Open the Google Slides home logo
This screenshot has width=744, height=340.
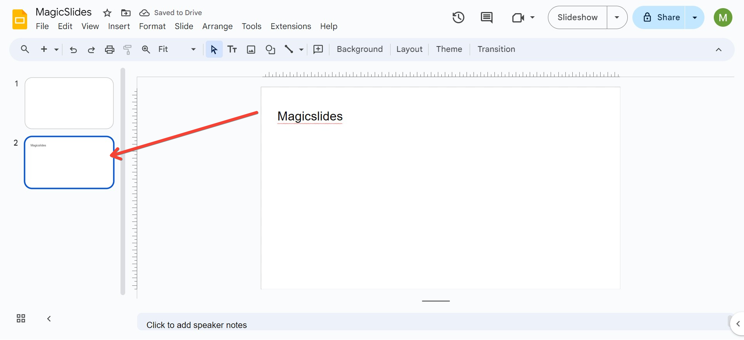pos(20,19)
